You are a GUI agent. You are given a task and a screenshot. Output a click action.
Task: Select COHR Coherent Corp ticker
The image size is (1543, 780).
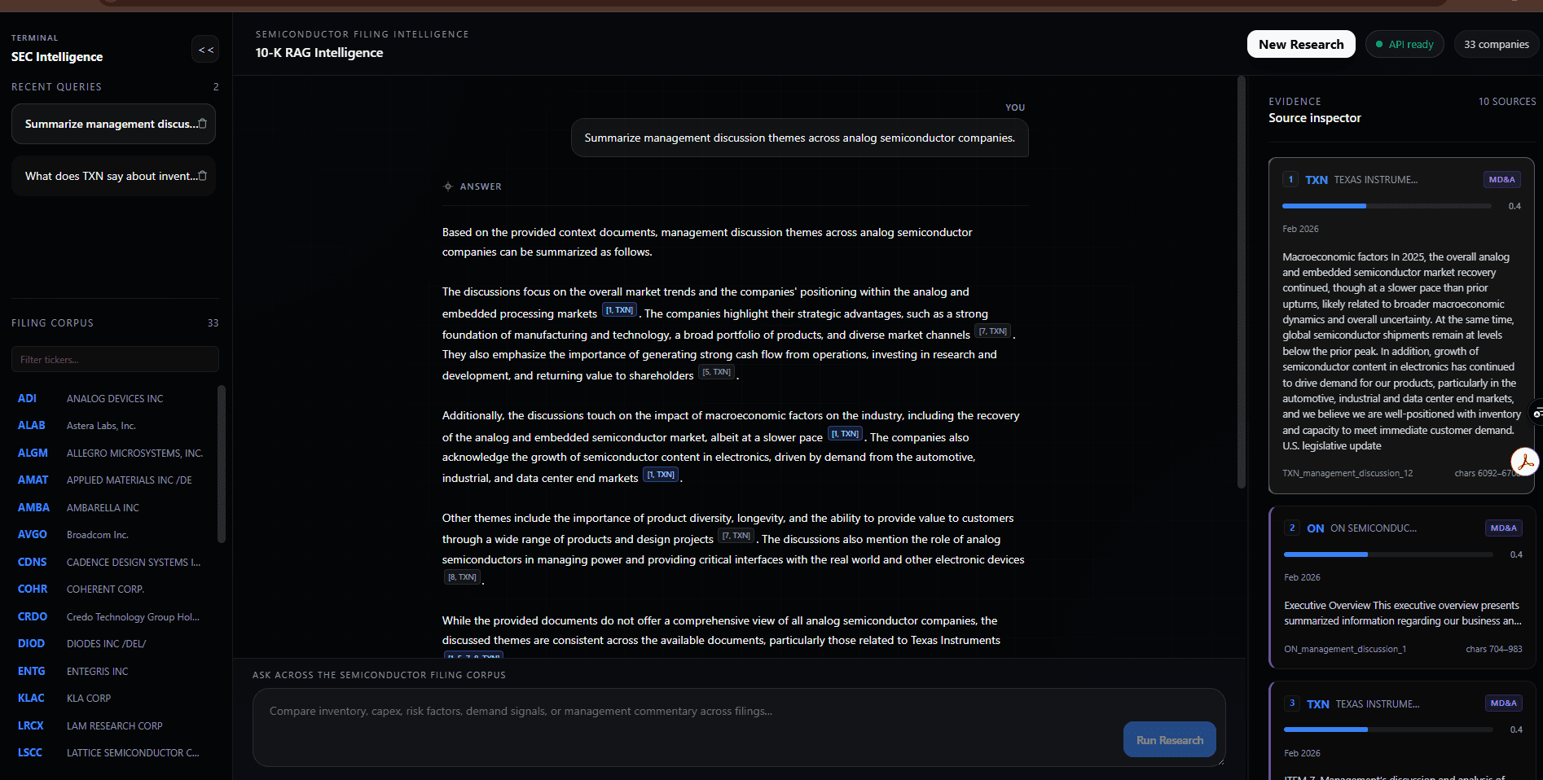114,589
